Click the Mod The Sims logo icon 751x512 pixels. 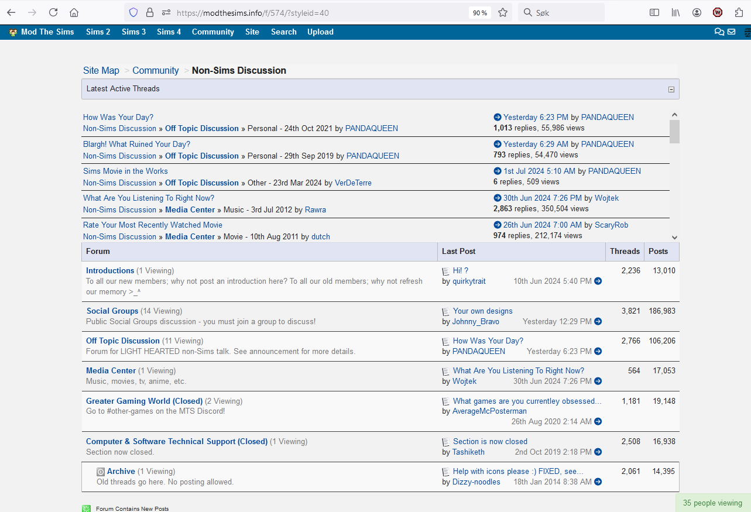coord(12,32)
